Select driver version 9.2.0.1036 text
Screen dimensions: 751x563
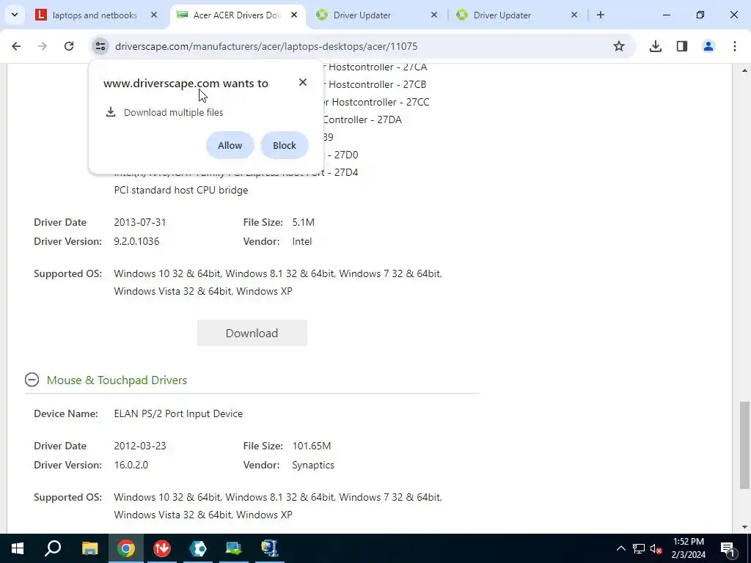click(x=136, y=241)
